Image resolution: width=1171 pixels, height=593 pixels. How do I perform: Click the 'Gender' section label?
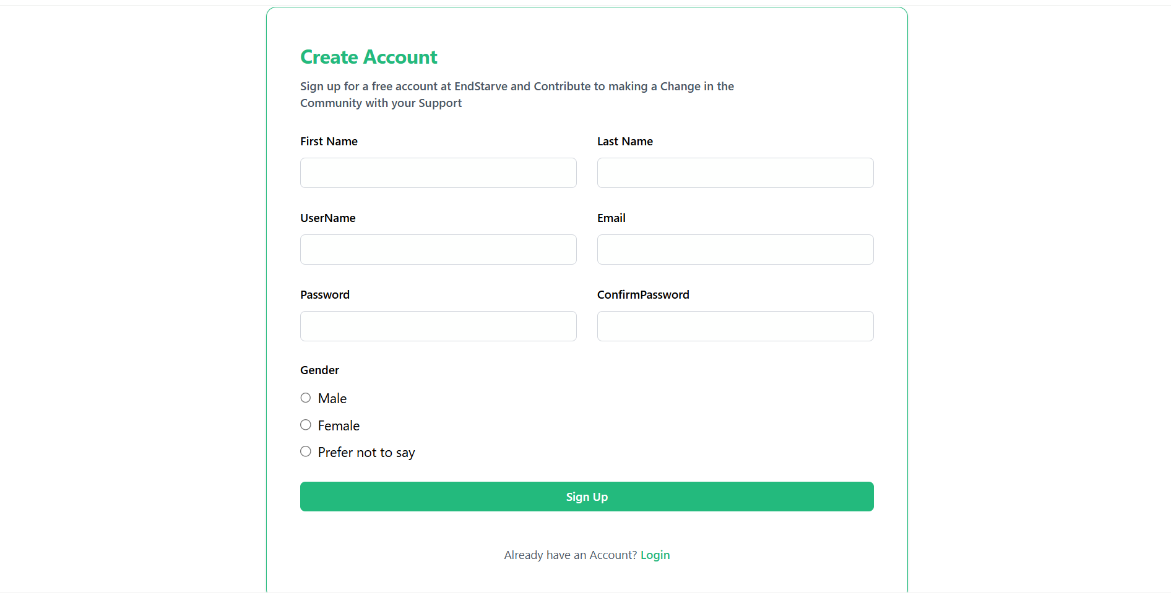[x=319, y=370]
